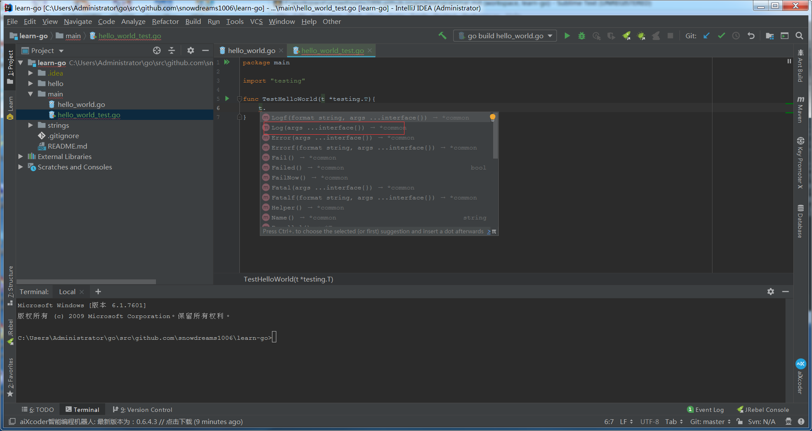Open Project panel settings gear icon

(190, 50)
